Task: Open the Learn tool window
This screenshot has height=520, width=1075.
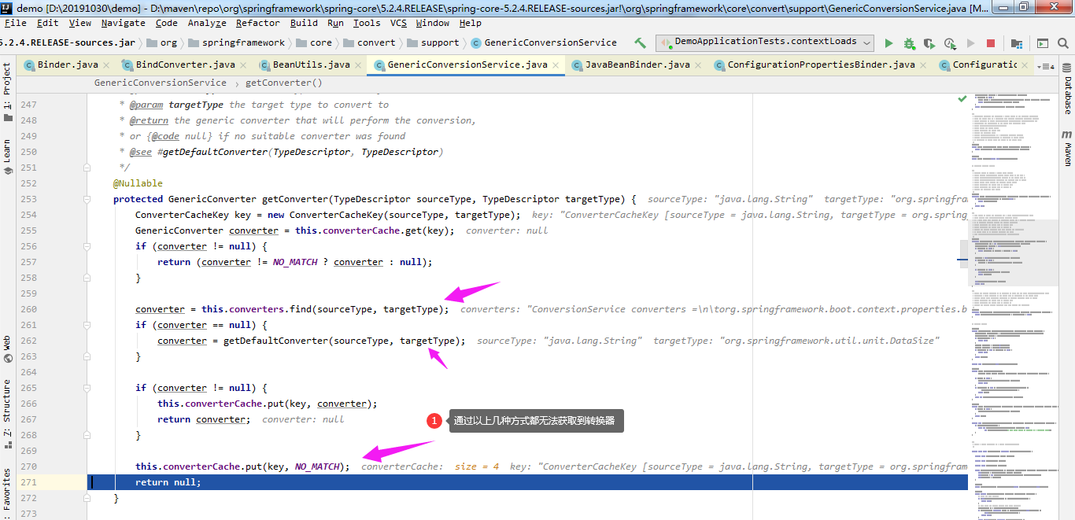Action: click(7, 157)
